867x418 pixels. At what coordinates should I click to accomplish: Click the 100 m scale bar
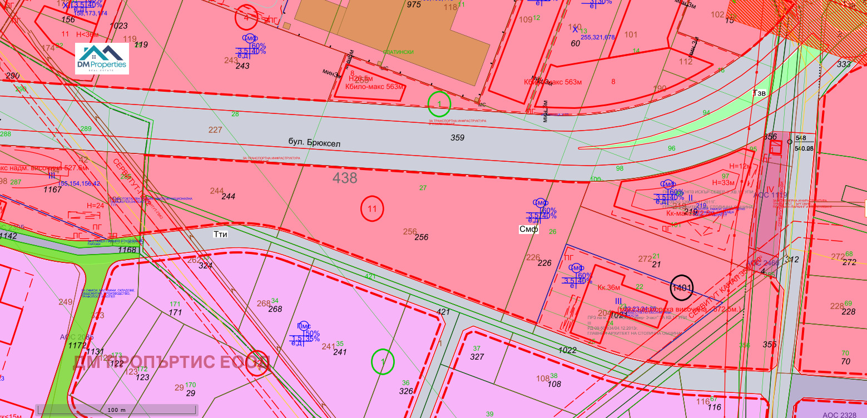[116, 410]
